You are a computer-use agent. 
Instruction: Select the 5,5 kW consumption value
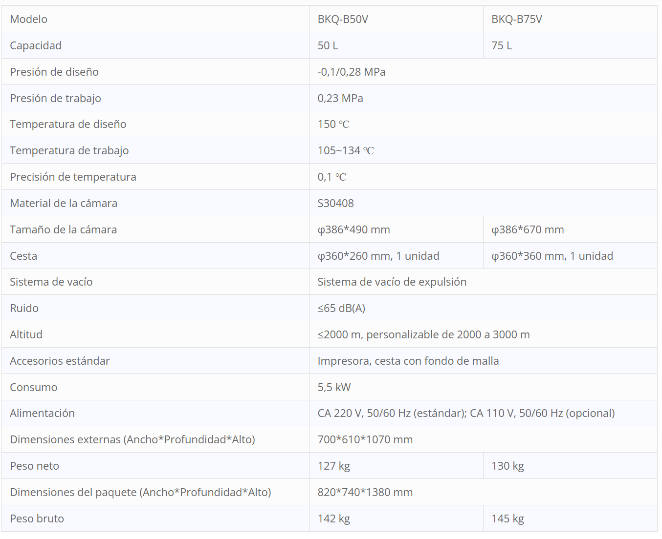(334, 388)
